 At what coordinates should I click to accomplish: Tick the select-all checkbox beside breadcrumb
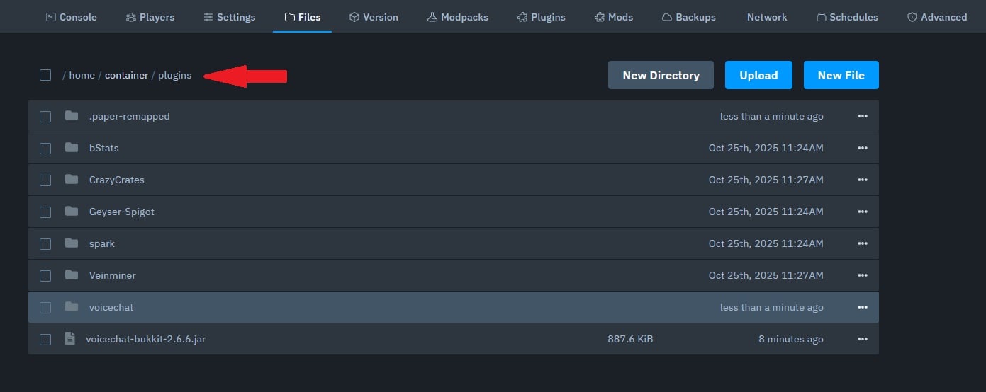(x=45, y=75)
